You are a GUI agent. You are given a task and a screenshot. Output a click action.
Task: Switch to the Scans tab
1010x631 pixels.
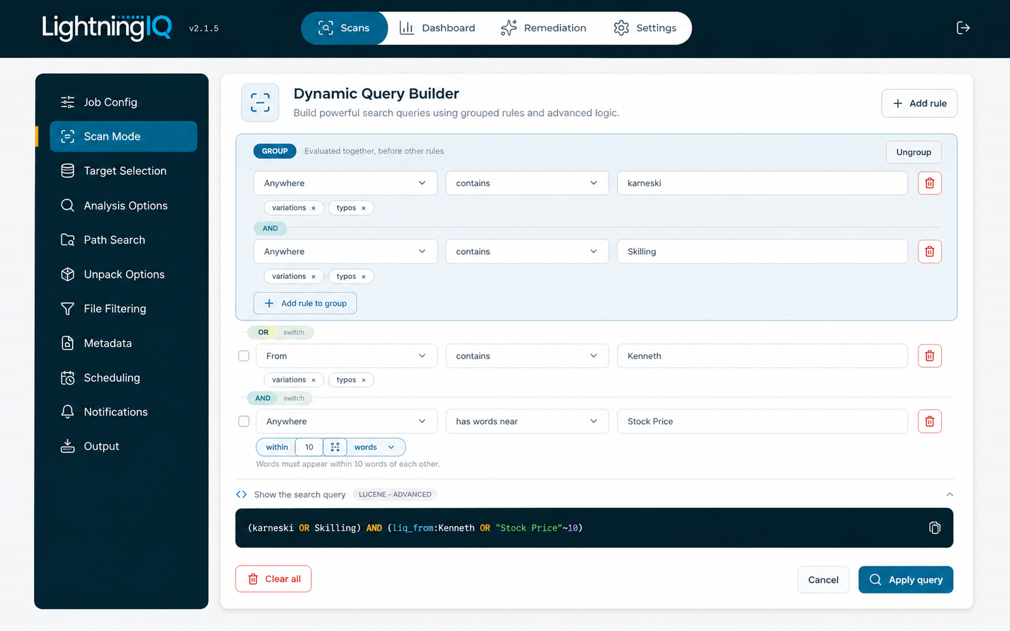[x=345, y=28]
